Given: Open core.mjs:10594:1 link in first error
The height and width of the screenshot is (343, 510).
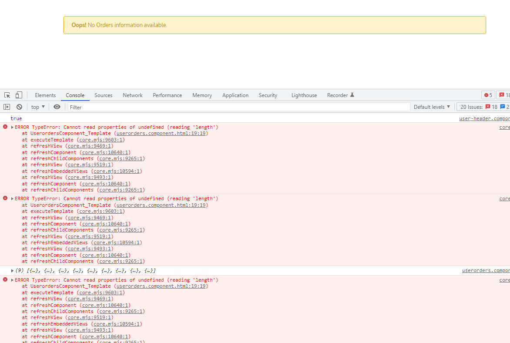Looking at the screenshot, I should (x=117, y=171).
